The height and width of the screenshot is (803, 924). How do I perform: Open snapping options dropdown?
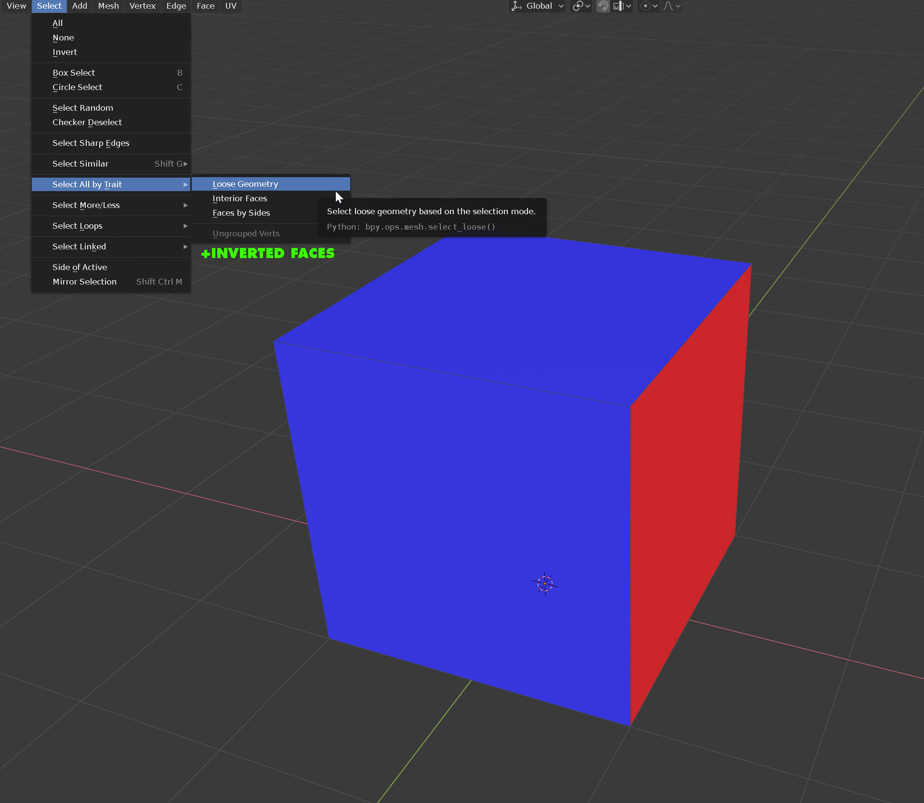click(x=622, y=6)
